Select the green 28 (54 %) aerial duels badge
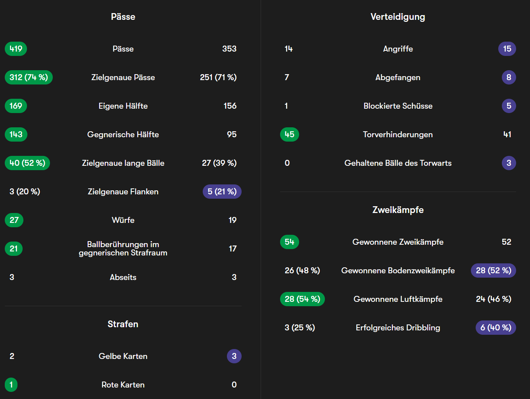Image resolution: width=530 pixels, height=399 pixels. [302, 299]
